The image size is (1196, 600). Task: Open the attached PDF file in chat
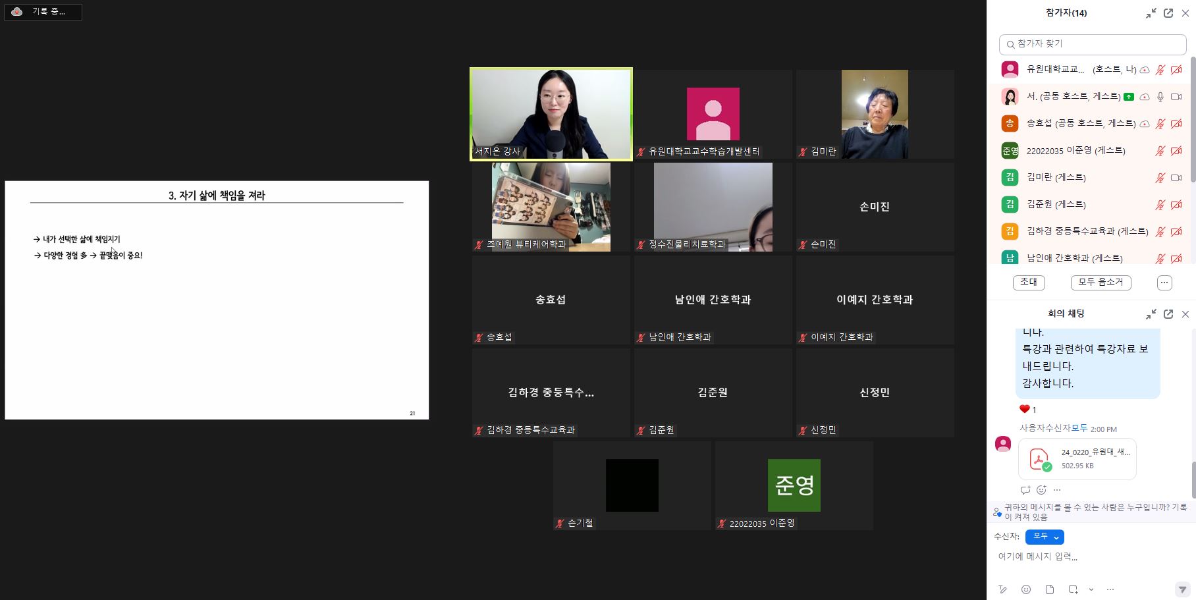coord(1076,458)
